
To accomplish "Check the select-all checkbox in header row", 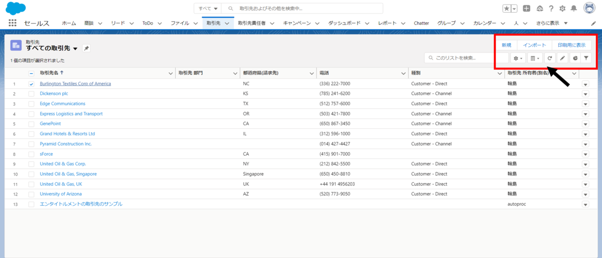I will pyautogui.click(x=31, y=73).
